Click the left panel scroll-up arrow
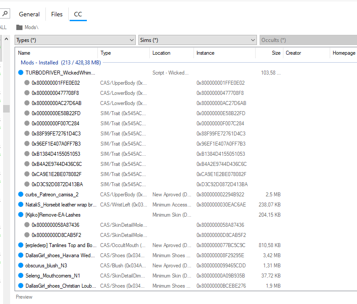 click(x=6, y=39)
